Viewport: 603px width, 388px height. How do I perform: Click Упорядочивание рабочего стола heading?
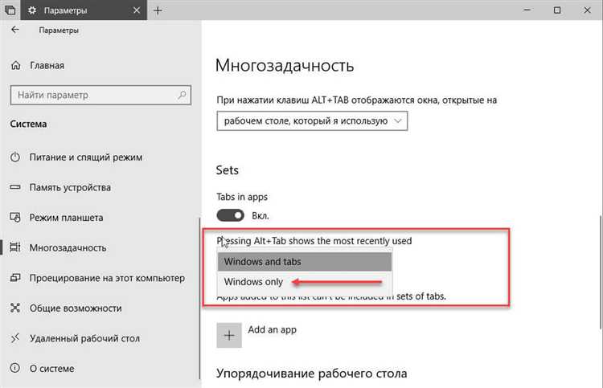tap(311, 373)
